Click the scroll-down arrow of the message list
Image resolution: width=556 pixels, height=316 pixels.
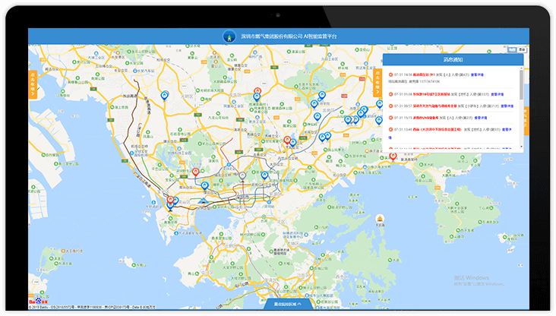click(x=521, y=148)
